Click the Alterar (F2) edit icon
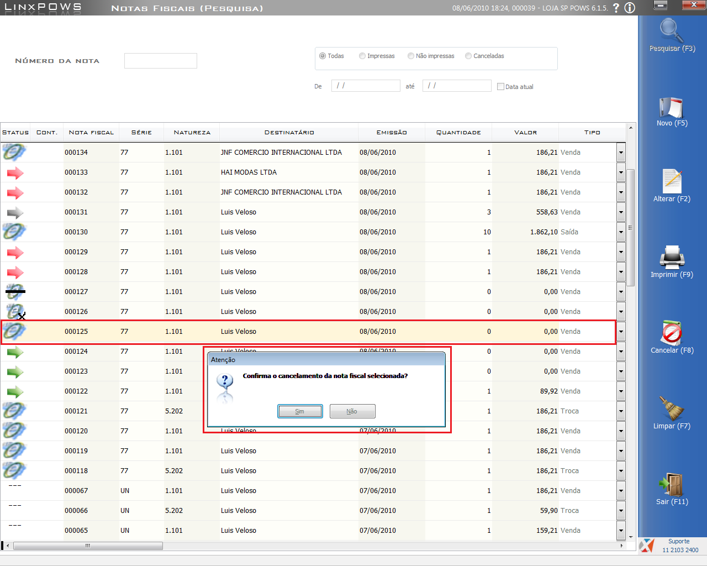This screenshot has width=707, height=566. [672, 182]
